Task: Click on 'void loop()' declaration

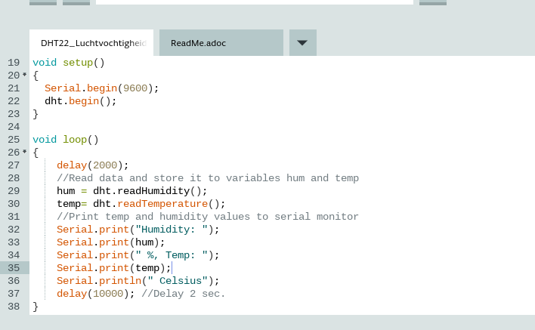Action: [x=66, y=140]
